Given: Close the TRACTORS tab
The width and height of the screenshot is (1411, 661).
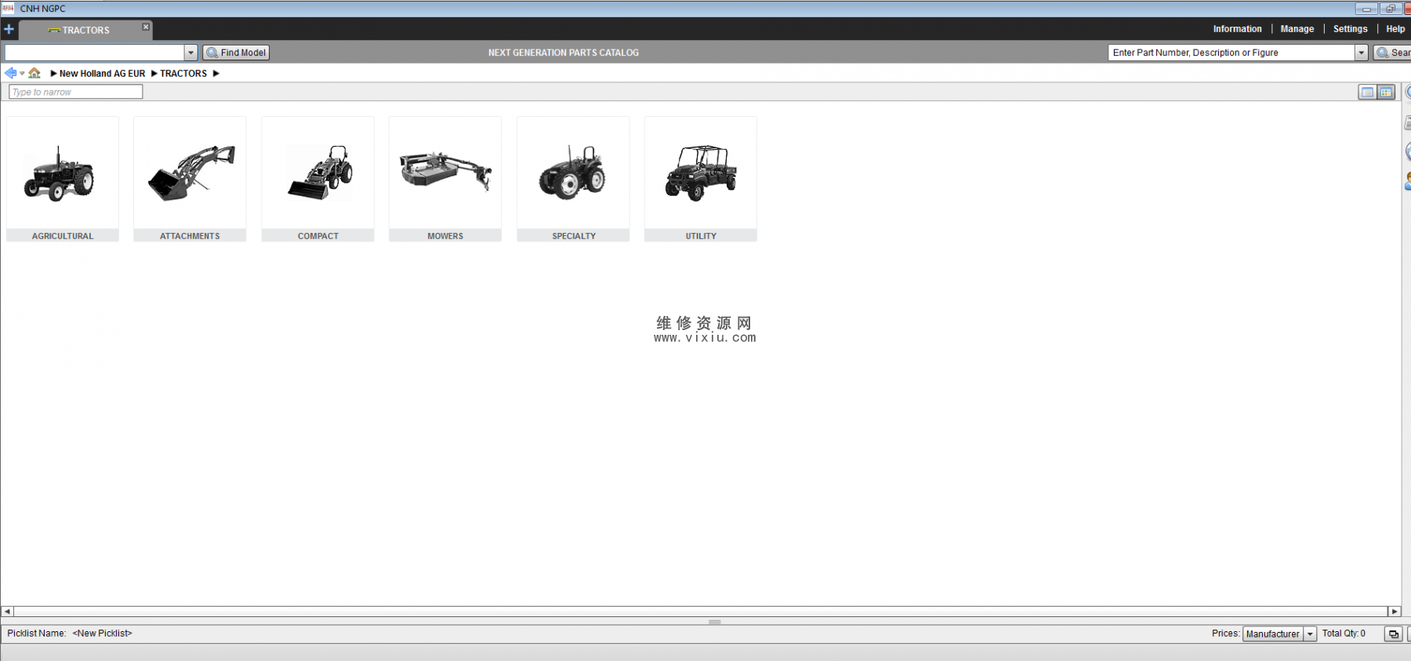Looking at the screenshot, I should pyautogui.click(x=146, y=27).
